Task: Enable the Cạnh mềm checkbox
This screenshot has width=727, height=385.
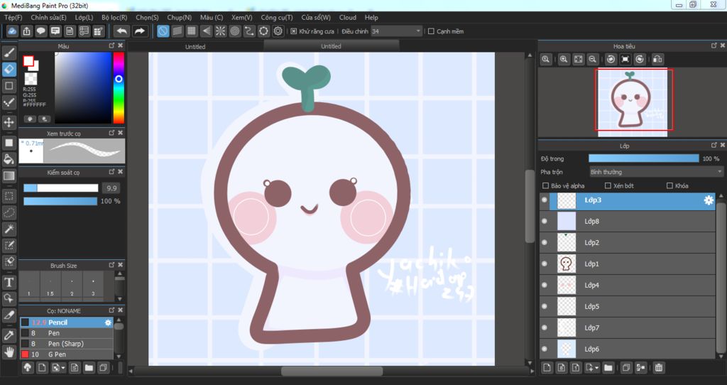Action: pyautogui.click(x=431, y=31)
